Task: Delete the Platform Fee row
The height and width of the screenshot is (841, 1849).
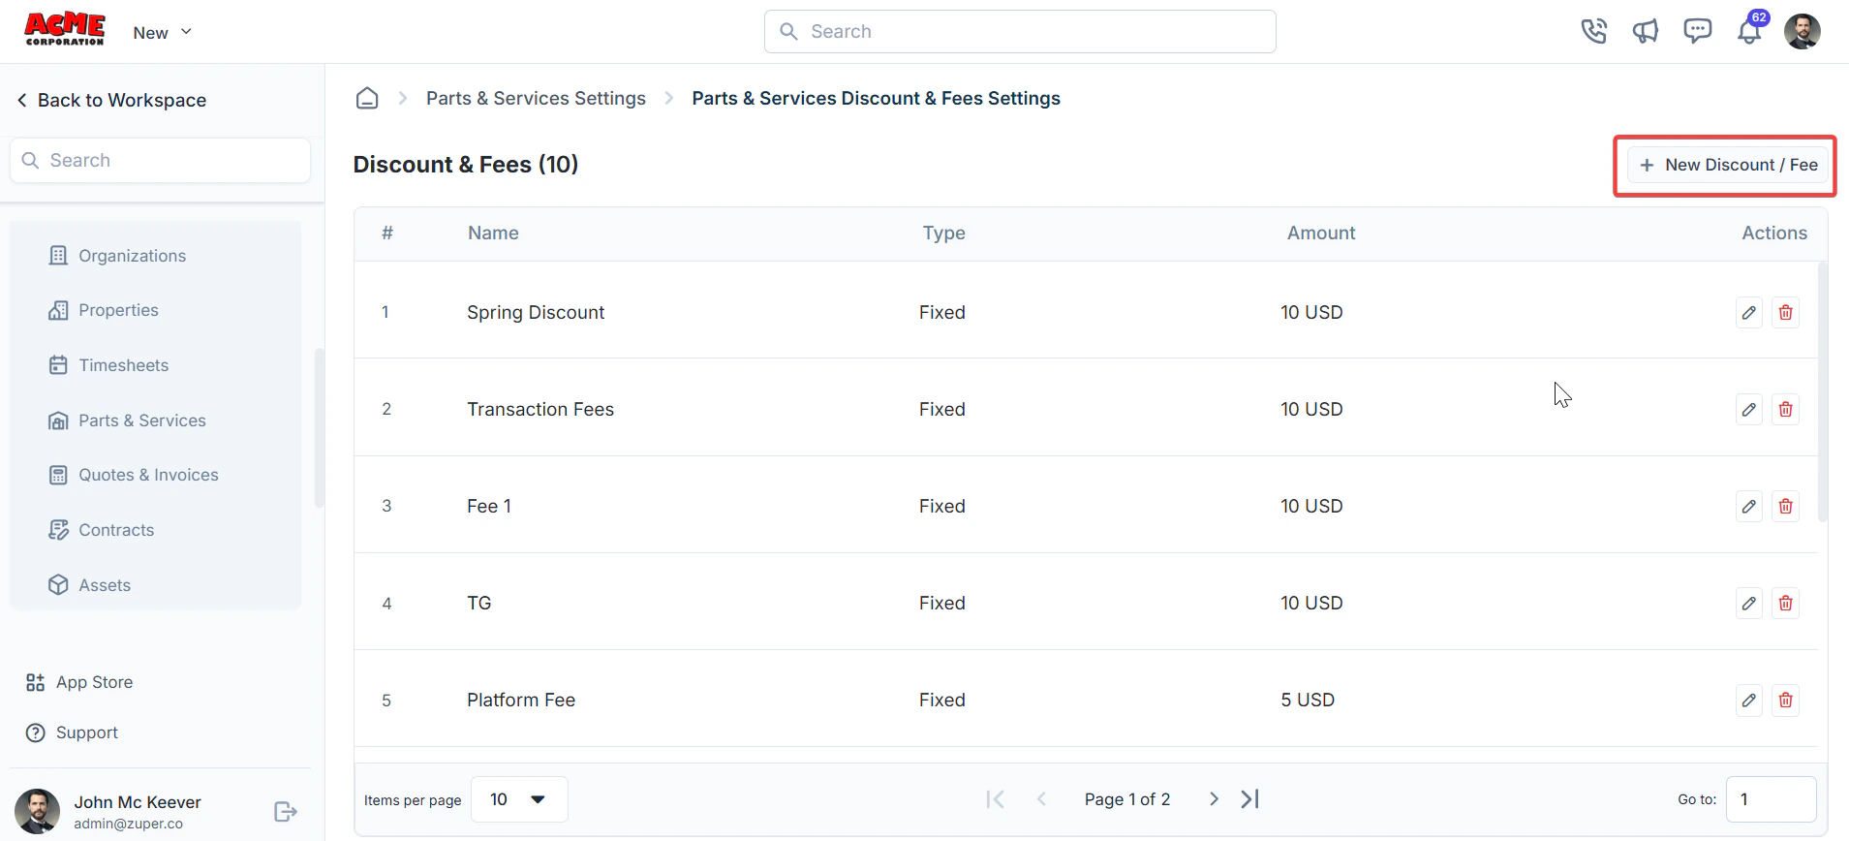Action: (1786, 700)
